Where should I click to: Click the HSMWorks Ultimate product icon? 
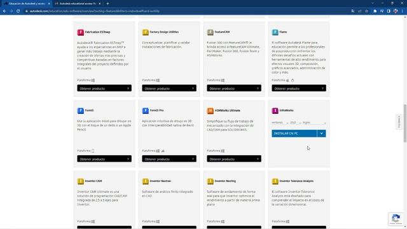[210, 111]
